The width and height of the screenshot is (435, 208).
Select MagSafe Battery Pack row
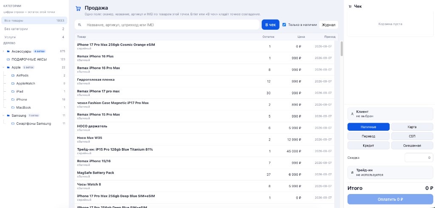[x=204, y=174]
